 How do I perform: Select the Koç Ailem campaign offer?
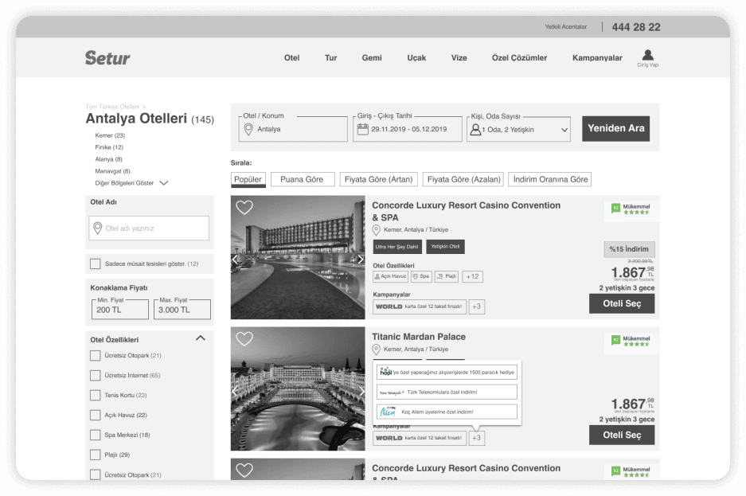pos(447,412)
